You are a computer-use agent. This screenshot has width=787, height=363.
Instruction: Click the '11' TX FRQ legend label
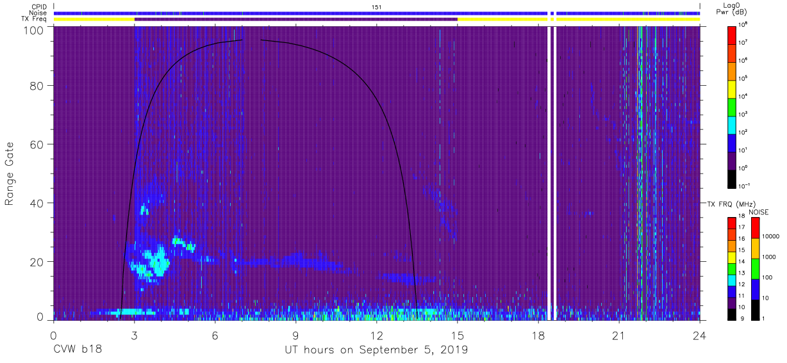click(742, 296)
